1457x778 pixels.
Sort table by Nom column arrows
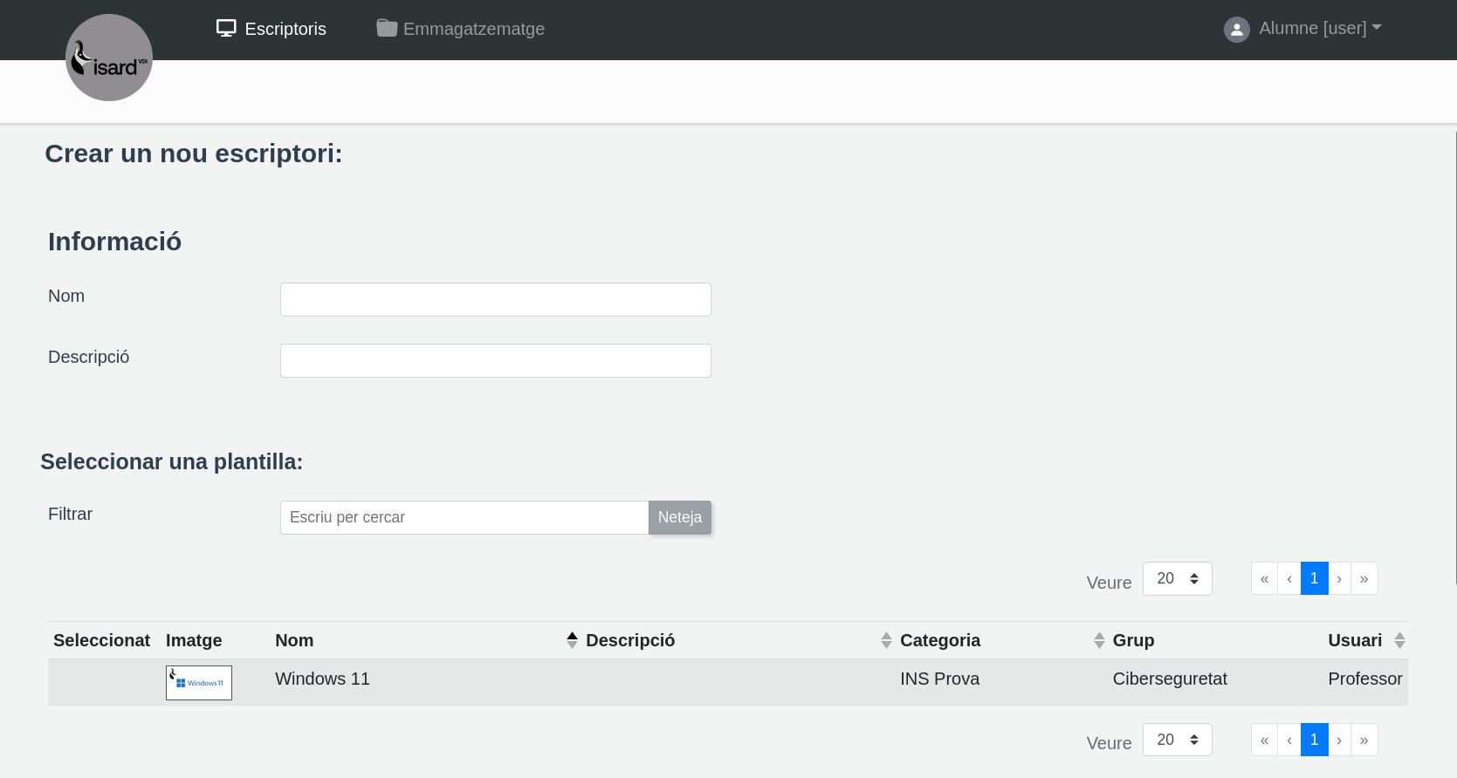(x=572, y=640)
